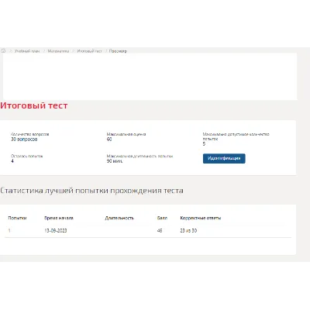Click the blue Идентификация button
The height and width of the screenshot is (310, 310).
(224, 158)
